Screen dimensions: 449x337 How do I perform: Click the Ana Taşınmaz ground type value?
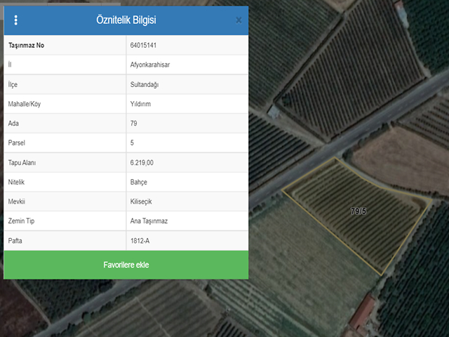(149, 221)
